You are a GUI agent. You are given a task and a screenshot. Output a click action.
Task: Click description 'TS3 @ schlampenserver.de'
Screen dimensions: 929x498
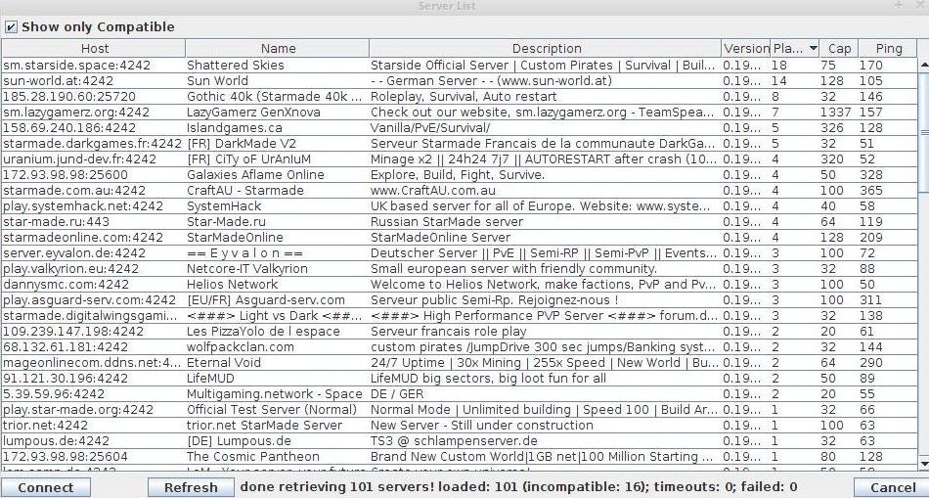point(454,441)
